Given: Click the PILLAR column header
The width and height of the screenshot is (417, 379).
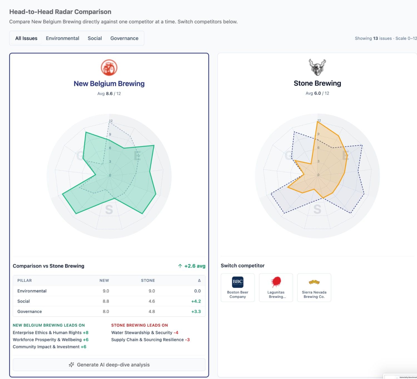Looking at the screenshot, I should pyautogui.click(x=24, y=280).
